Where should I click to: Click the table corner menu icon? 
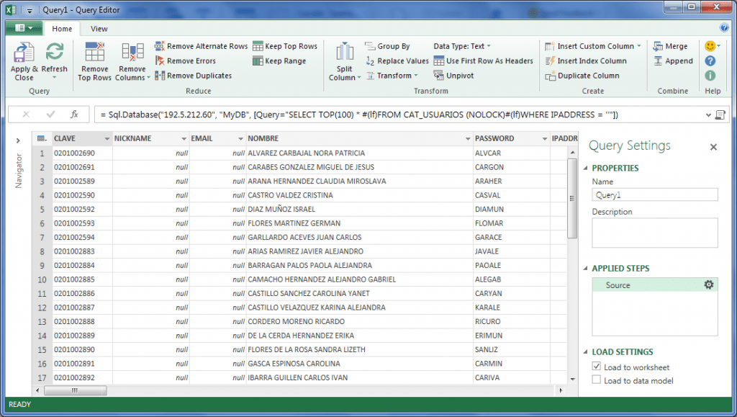tap(42, 138)
